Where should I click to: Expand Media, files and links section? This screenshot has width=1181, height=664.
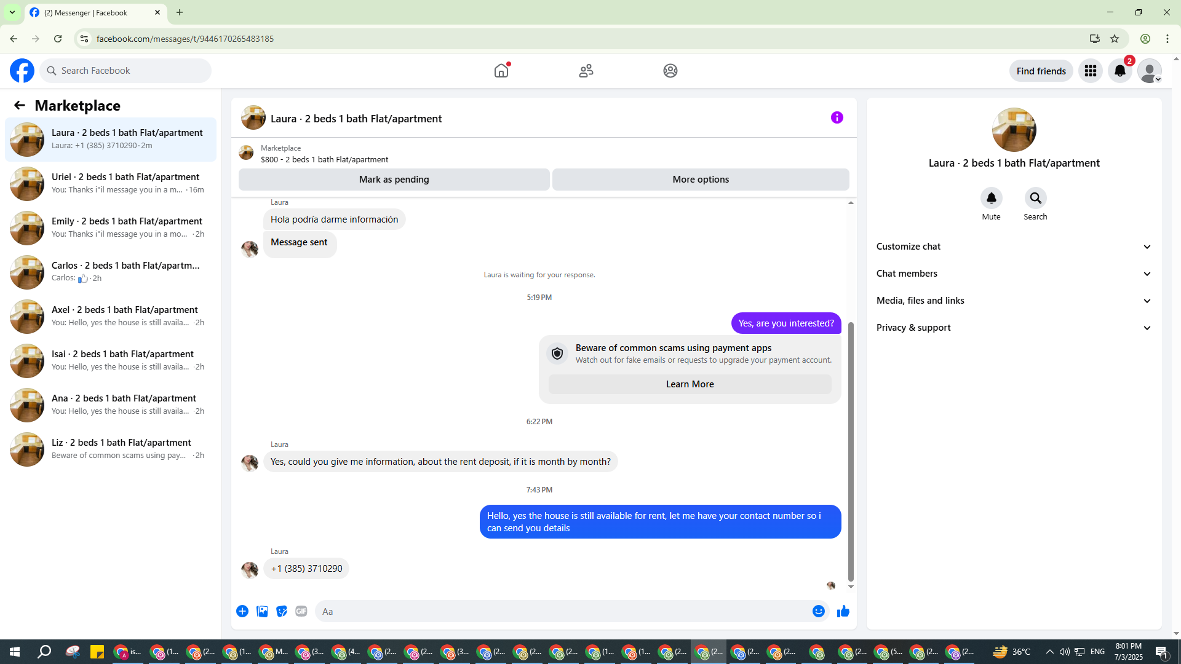coord(1013,301)
